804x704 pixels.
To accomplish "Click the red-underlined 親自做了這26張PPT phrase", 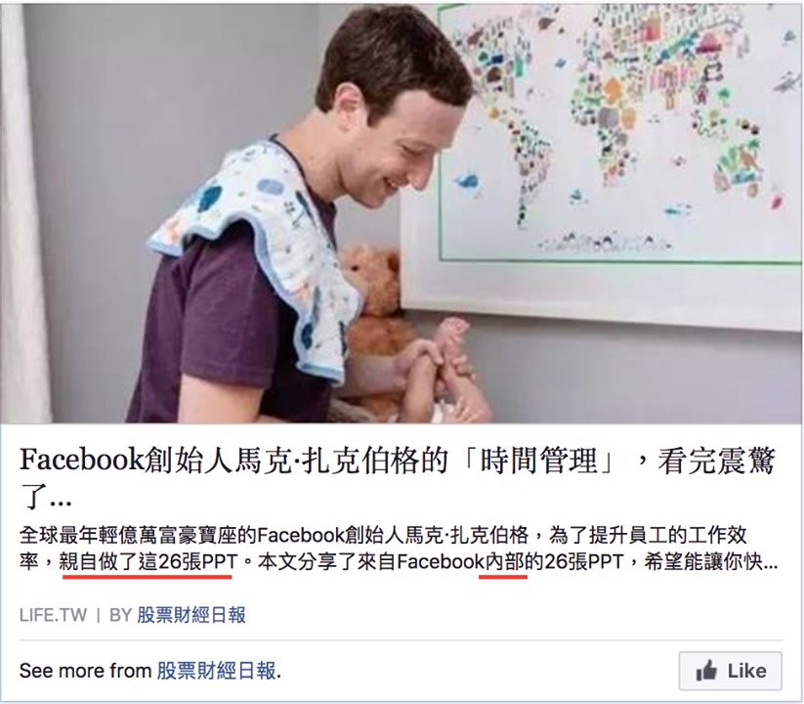I will click(148, 562).
